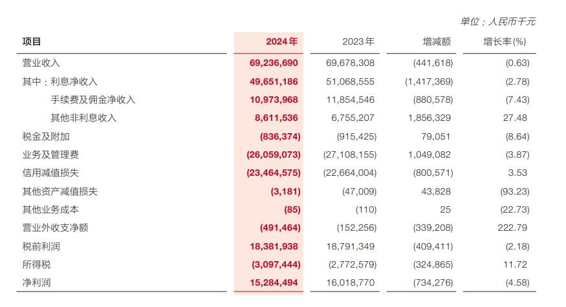Image resolution: width=566 pixels, height=307 pixels.
Task: Select the 净利润 2024 value 15,284,494
Action: click(x=273, y=283)
